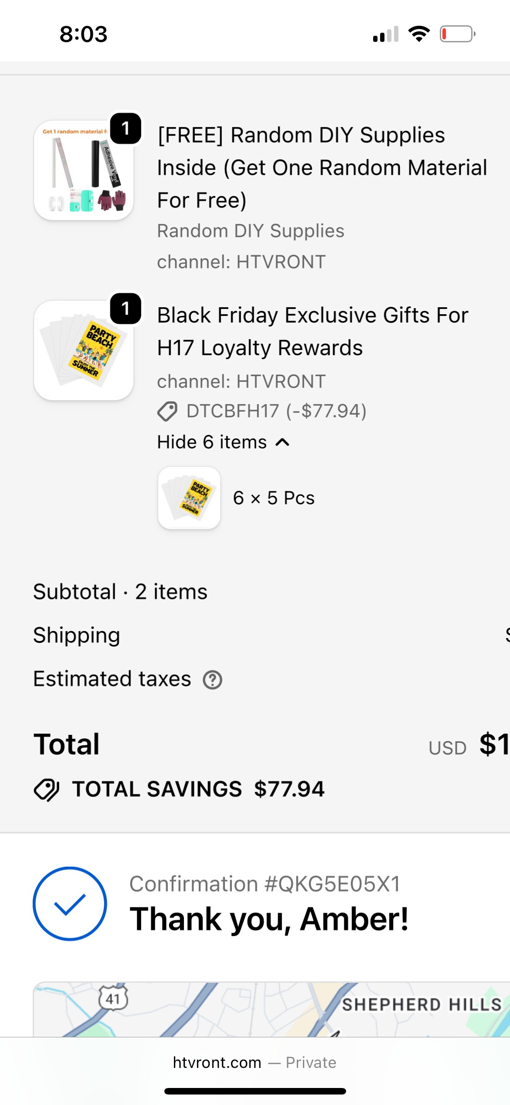This screenshot has height=1105, width=510.
Task: Tap the cellular signal bars icon
Action: tap(386, 34)
